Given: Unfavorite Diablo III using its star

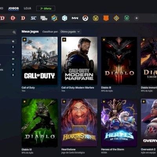Looking at the screenshot, I should (104, 40).
